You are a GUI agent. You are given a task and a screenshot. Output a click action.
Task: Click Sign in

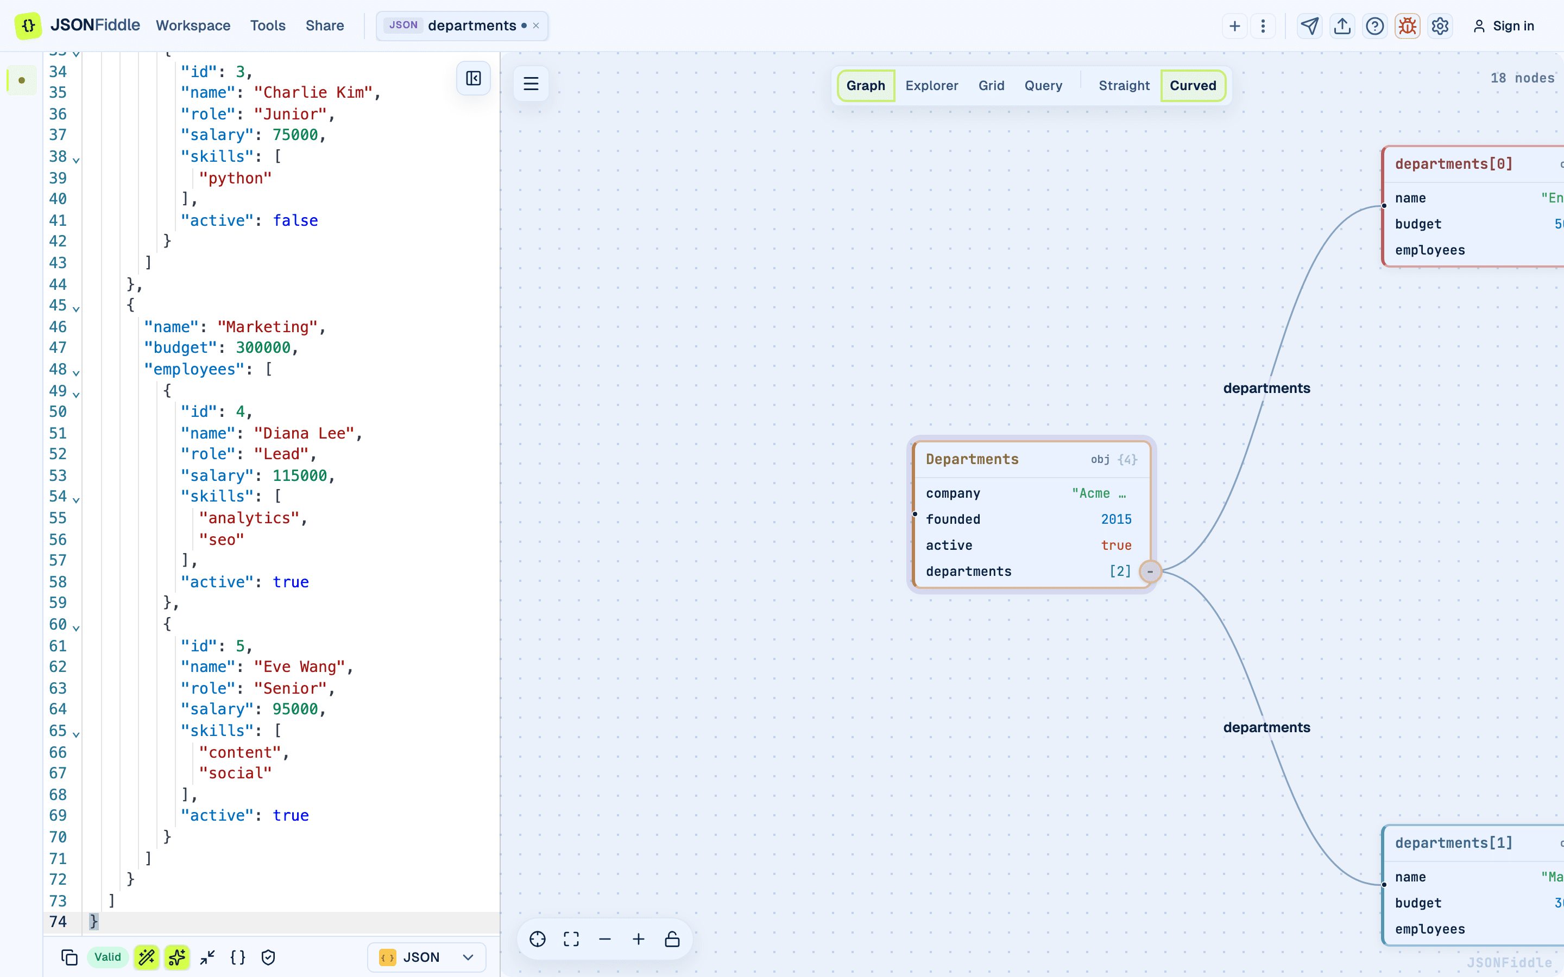(1503, 26)
